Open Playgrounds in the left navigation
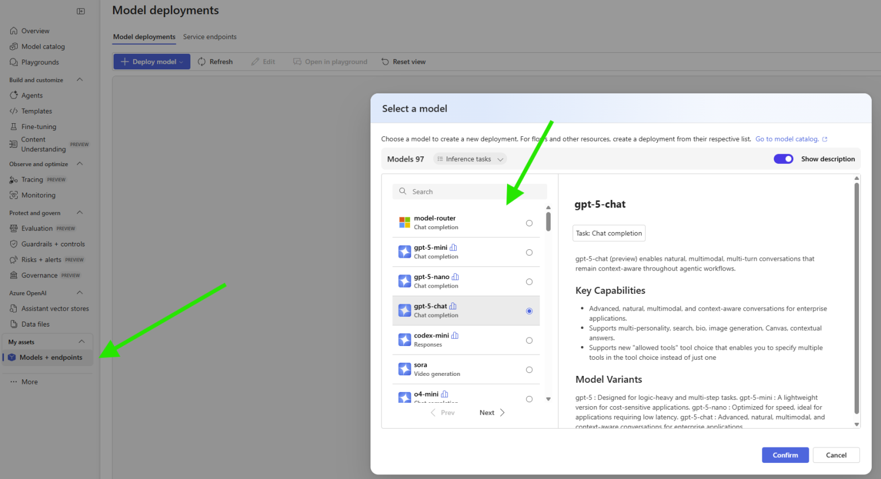Viewport: 881px width, 479px height. pyautogui.click(x=35, y=62)
